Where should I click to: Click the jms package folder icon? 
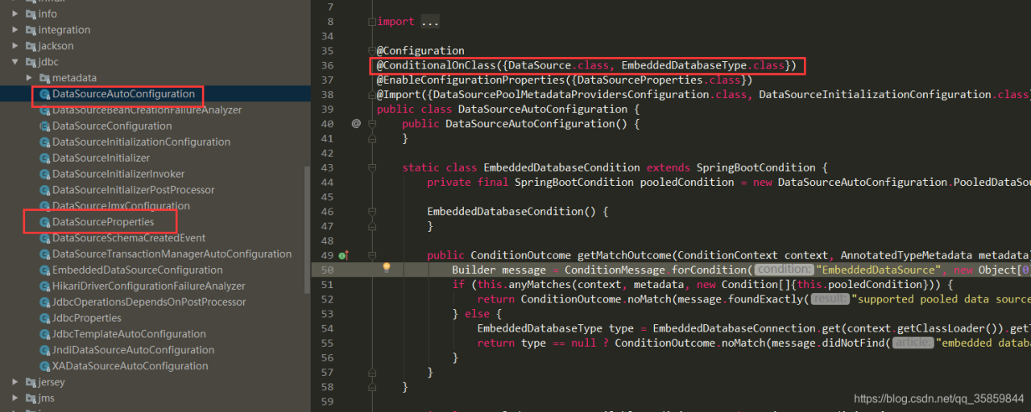point(31,398)
